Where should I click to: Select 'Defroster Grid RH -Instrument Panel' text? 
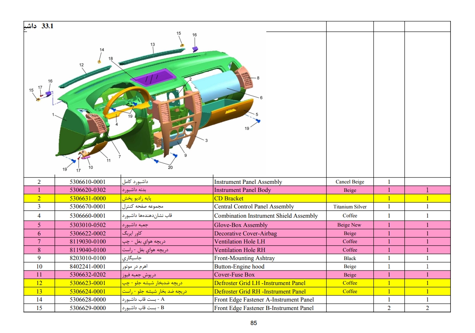click(x=260, y=291)
